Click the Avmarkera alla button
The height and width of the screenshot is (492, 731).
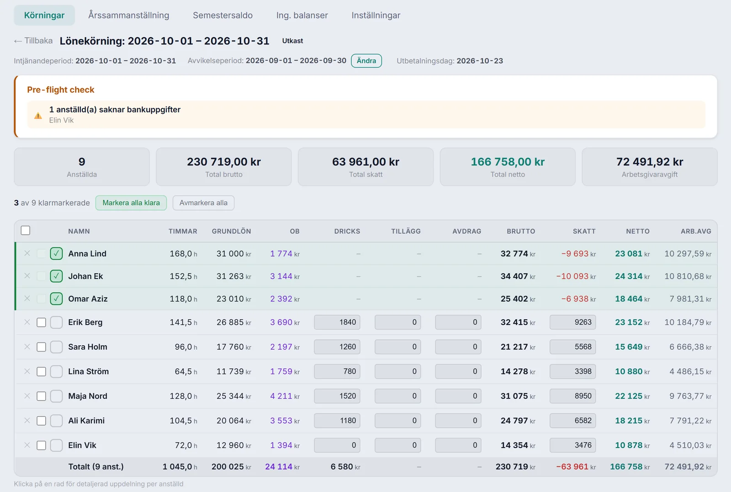pyautogui.click(x=203, y=203)
